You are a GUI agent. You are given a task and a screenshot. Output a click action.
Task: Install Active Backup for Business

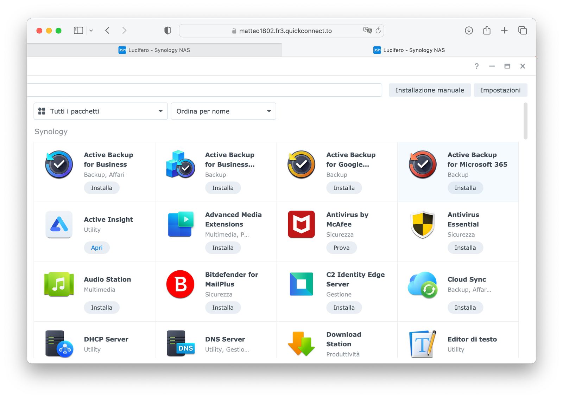pos(102,188)
